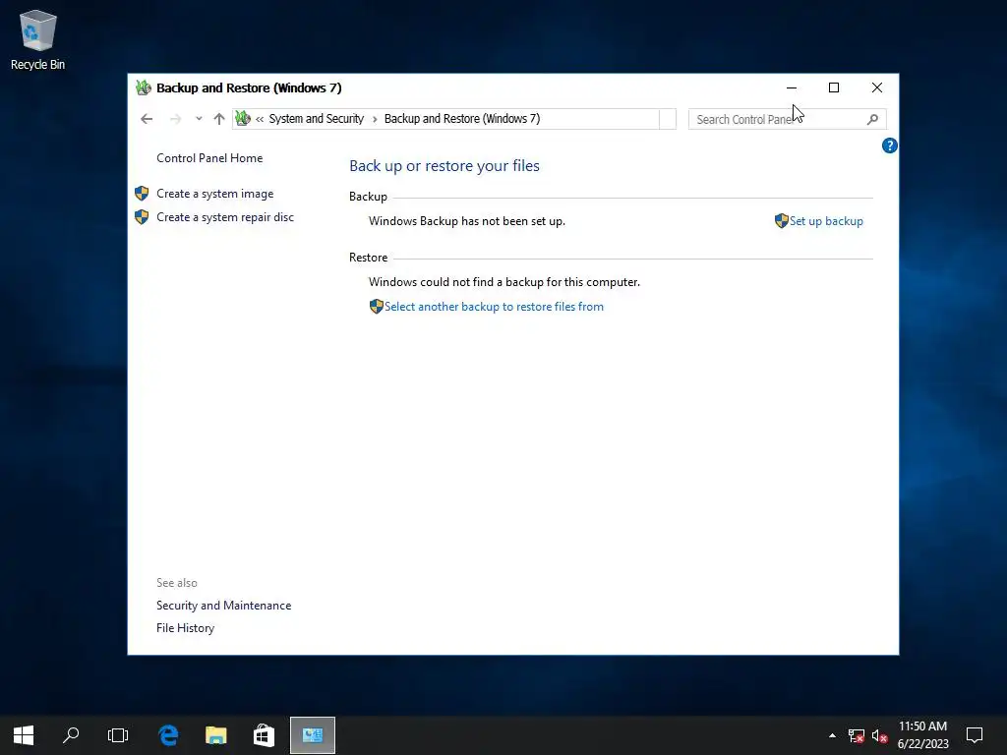
Task: Expand the arrow after System and Security
Action: point(375,119)
